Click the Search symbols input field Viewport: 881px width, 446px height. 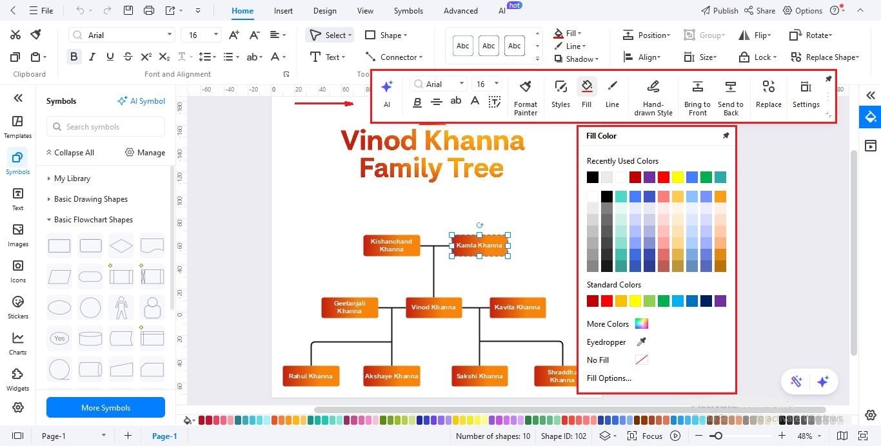pos(105,126)
